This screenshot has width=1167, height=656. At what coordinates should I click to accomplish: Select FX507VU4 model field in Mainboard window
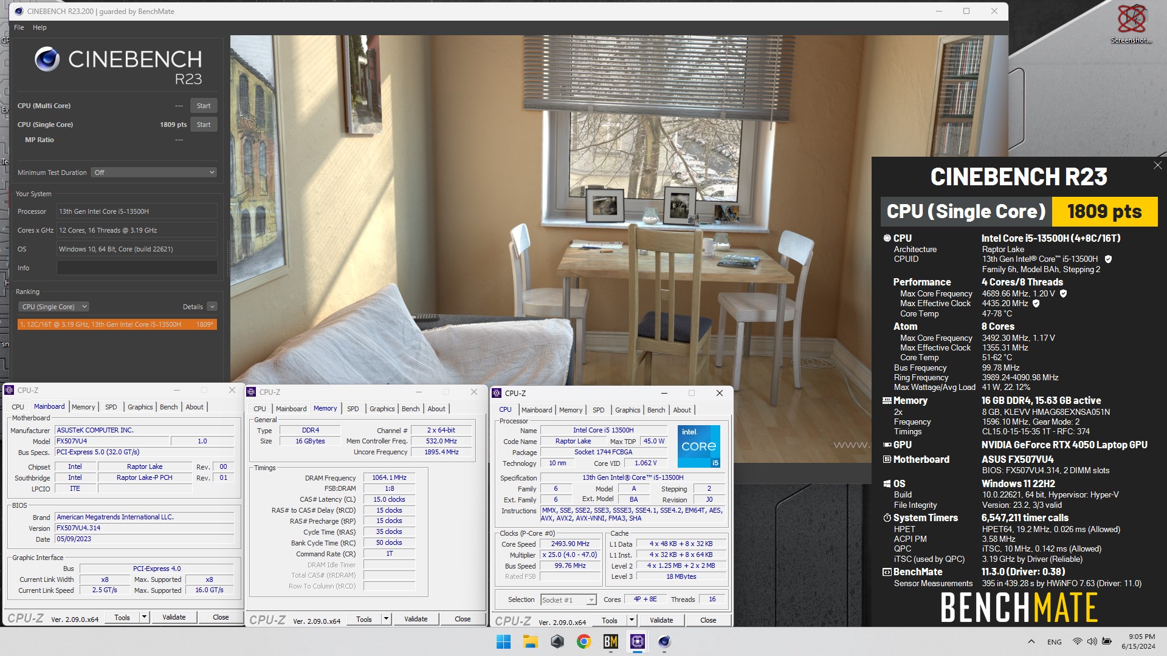pos(112,441)
